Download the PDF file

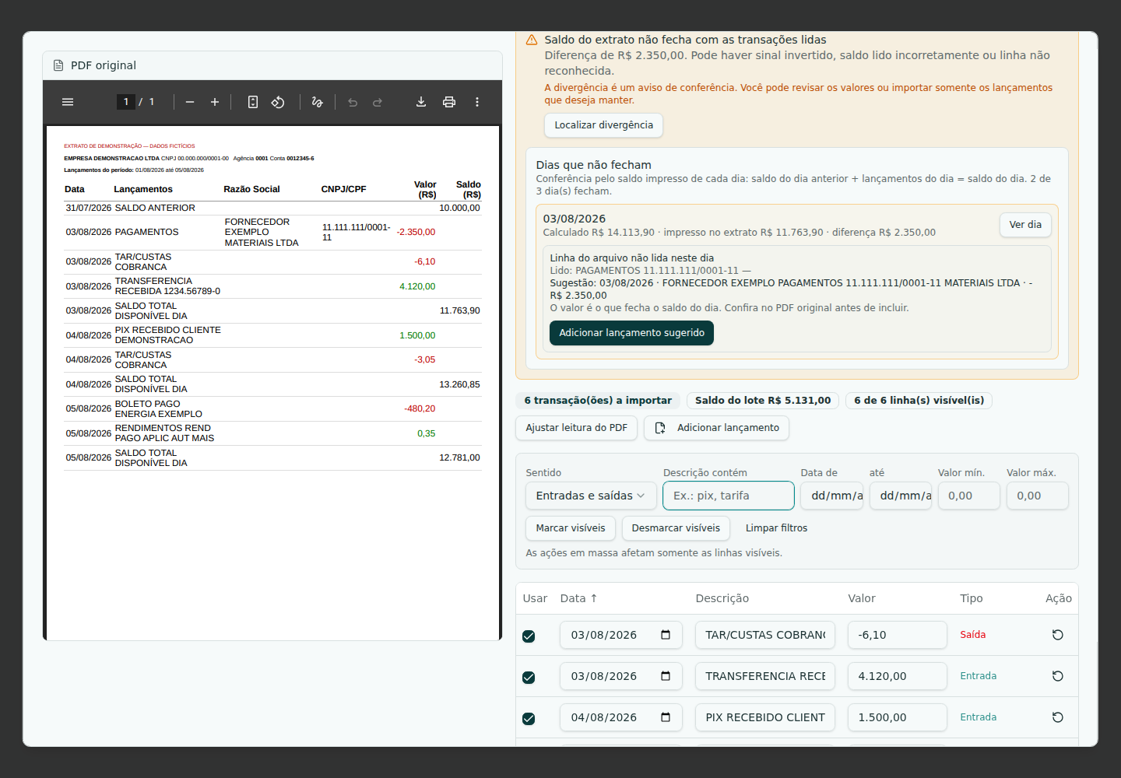(x=421, y=102)
